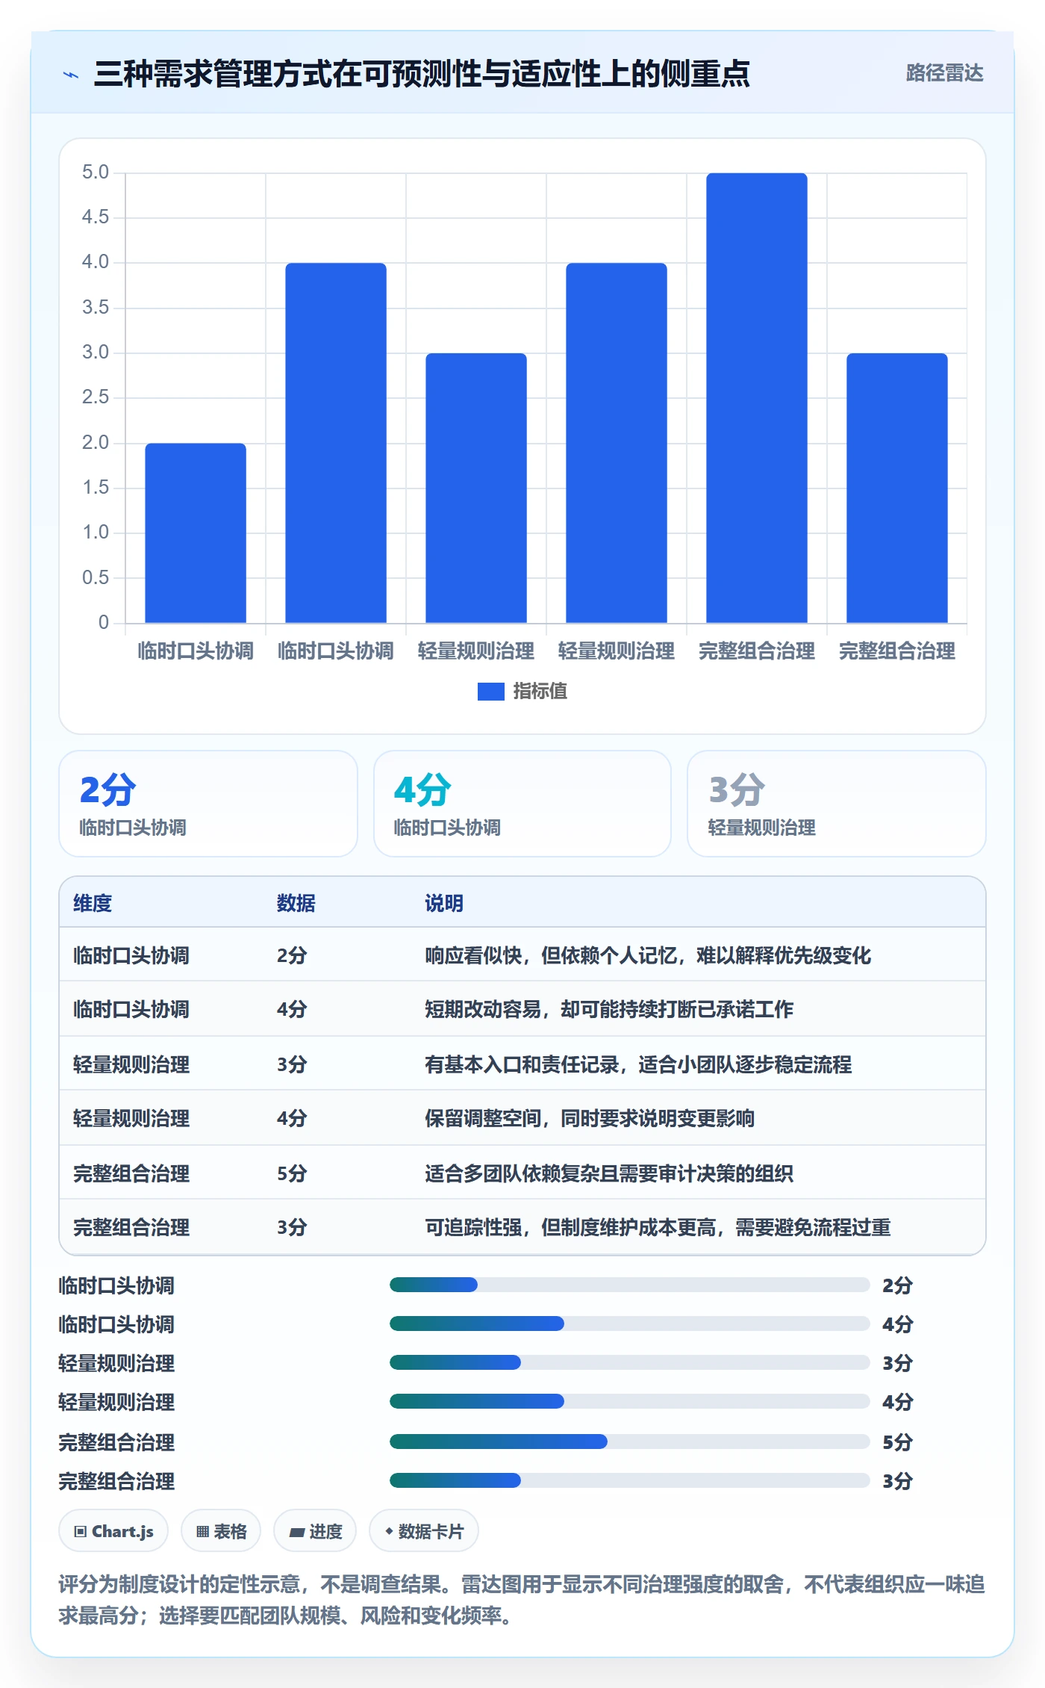Click the 3.5 y-axis label
The image size is (1045, 1688).
[x=96, y=308]
